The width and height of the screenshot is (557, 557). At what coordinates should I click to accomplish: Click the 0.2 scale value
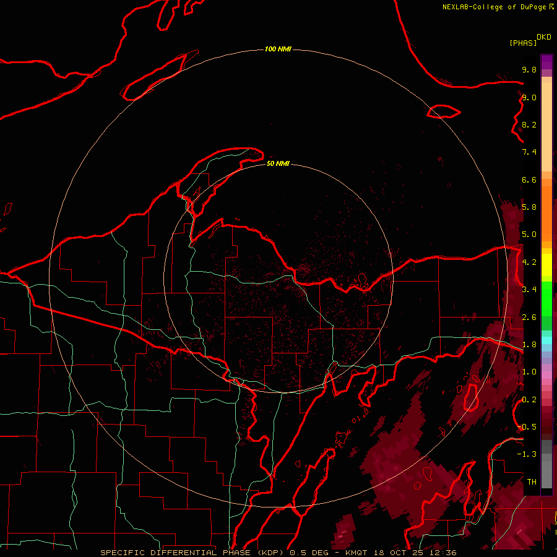(529, 400)
